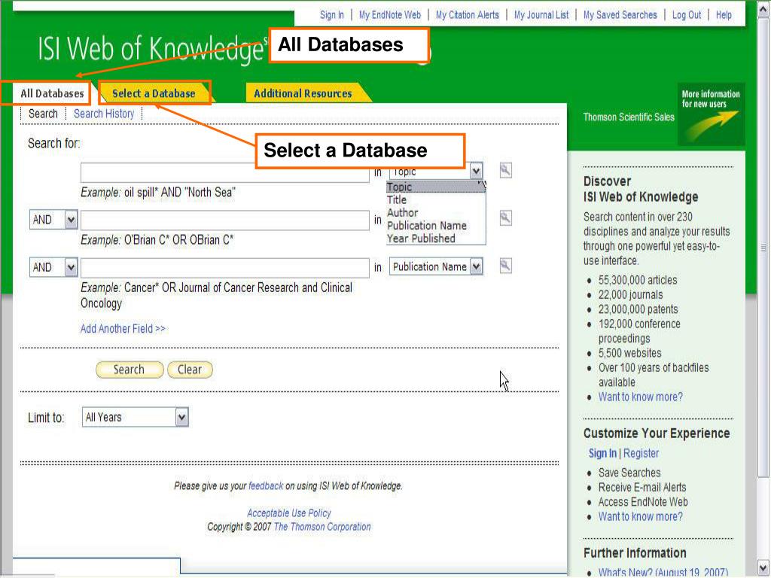Expand the Publication Name field dropdown
Screen dimensions: 771x578
click(436, 266)
